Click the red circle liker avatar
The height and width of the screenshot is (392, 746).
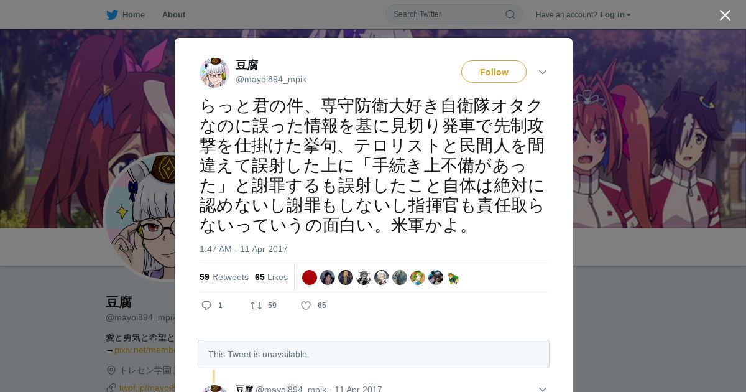310,278
